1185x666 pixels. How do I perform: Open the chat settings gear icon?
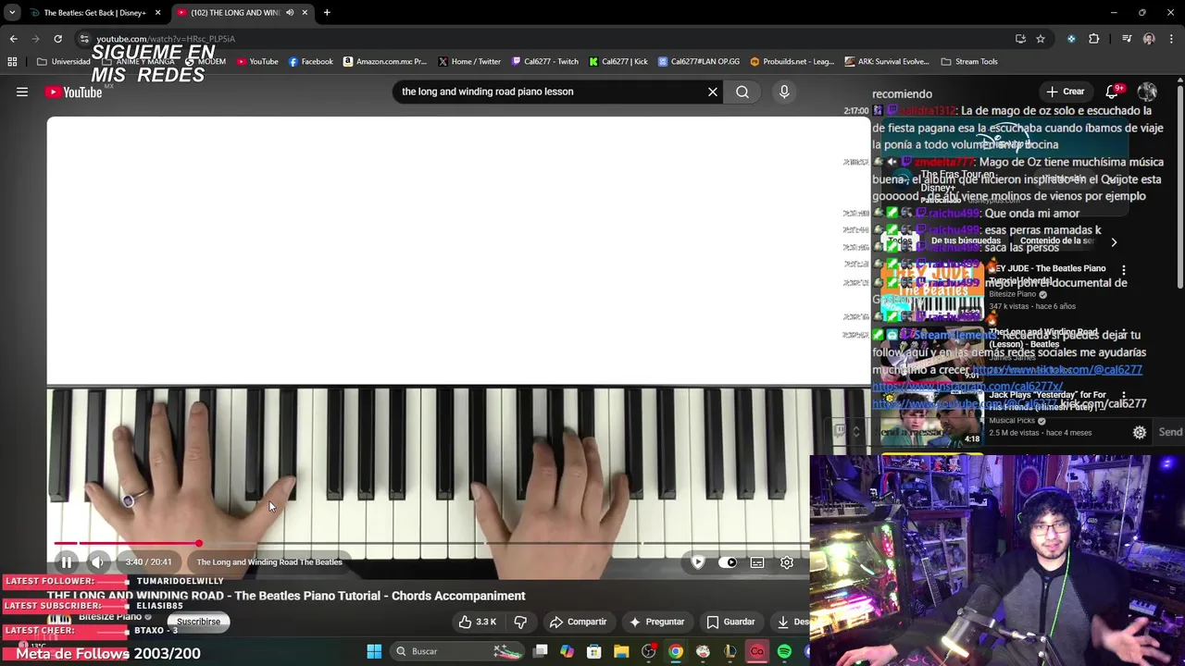1140,432
